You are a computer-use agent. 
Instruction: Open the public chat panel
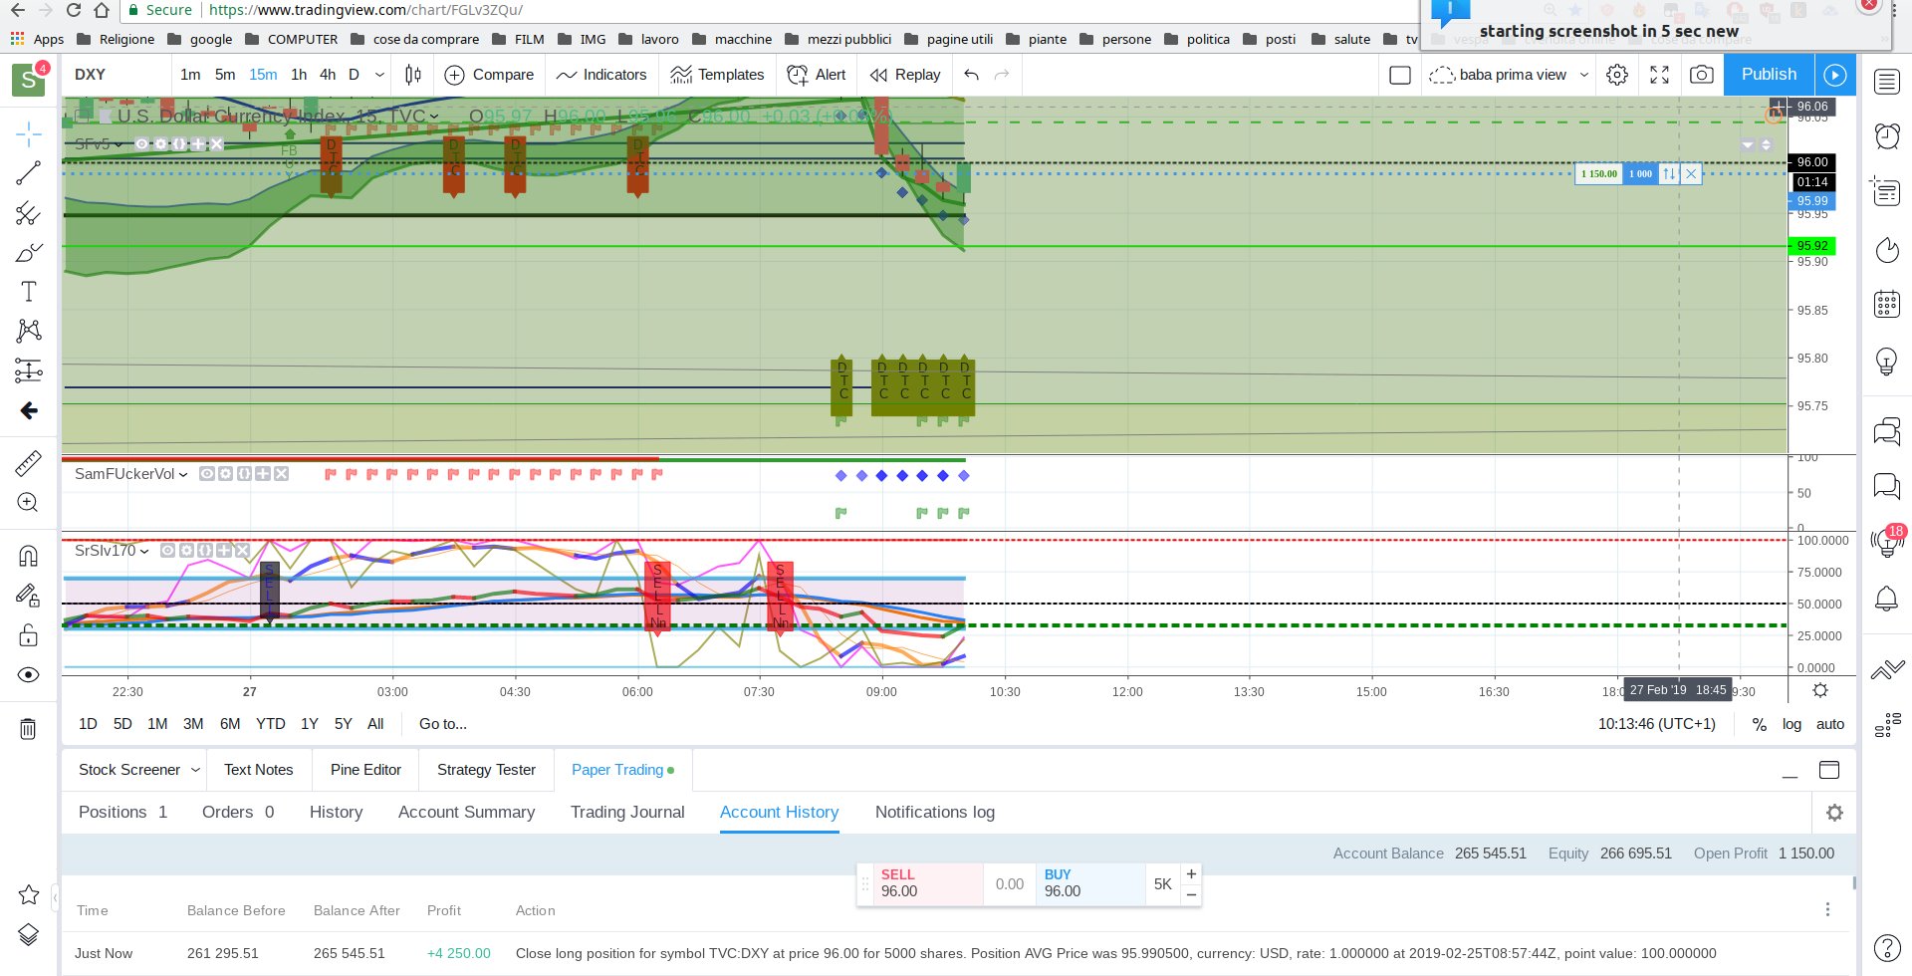coord(1887,431)
